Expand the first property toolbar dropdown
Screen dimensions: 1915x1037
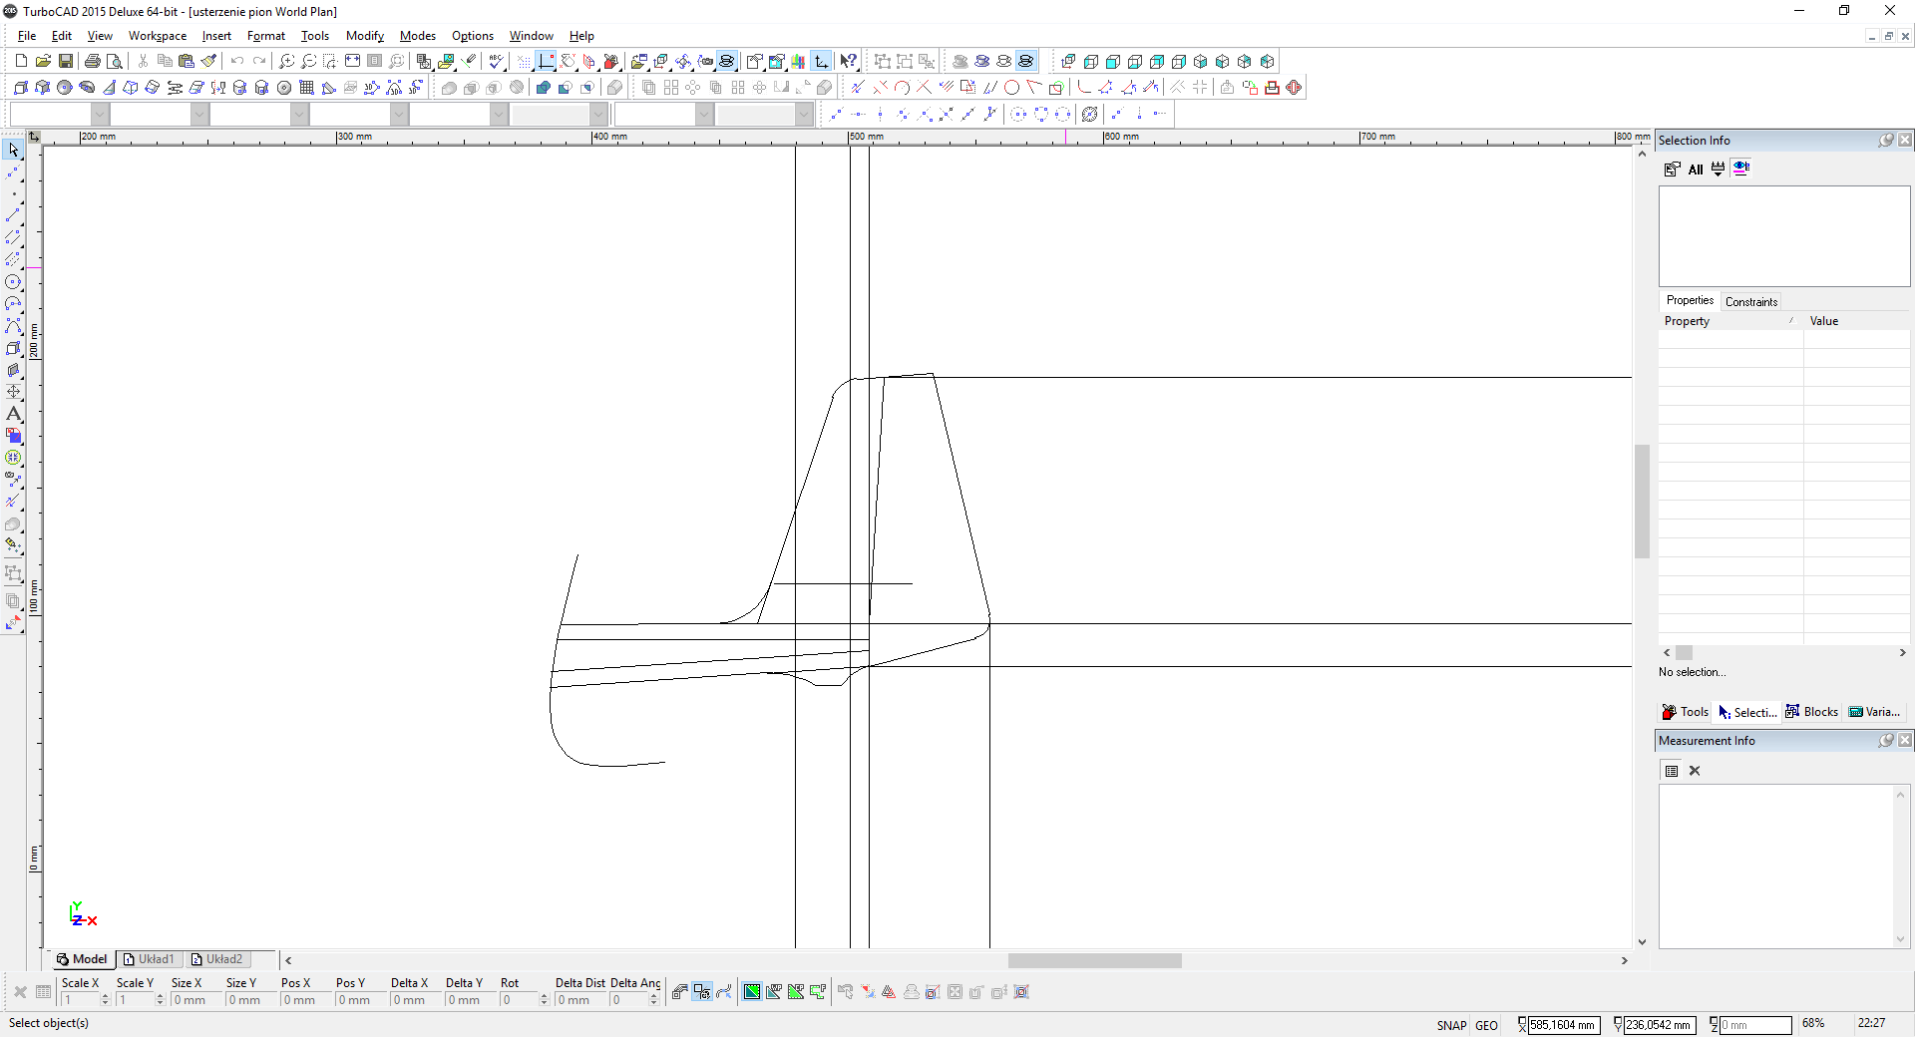tap(100, 115)
